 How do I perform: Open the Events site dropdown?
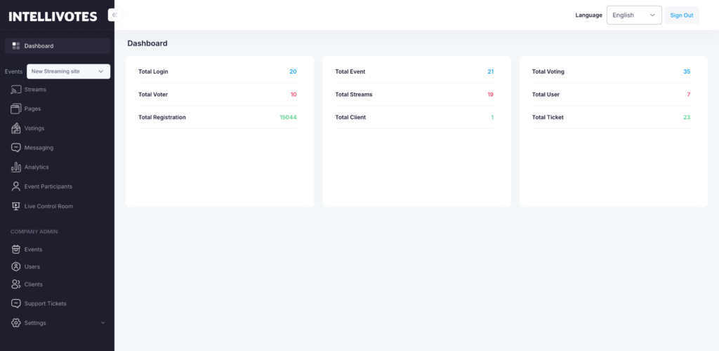[x=68, y=71]
